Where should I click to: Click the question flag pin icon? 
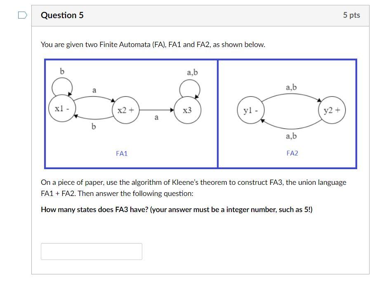[x=23, y=15]
